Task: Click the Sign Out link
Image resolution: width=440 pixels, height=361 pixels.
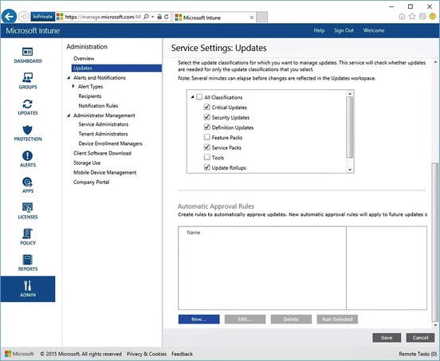Action: [344, 30]
